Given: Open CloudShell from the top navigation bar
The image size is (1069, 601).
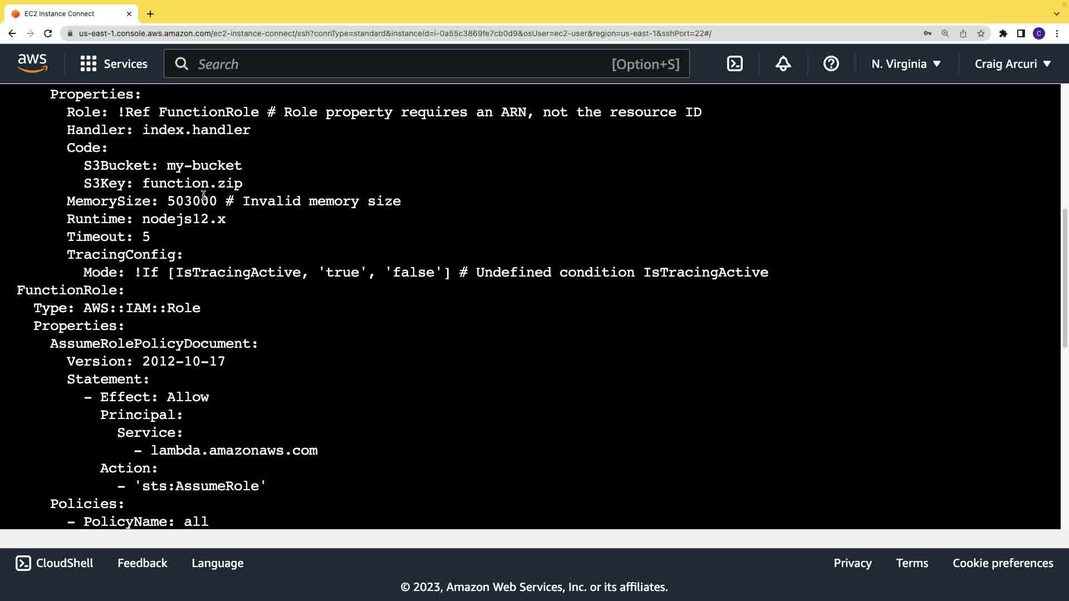Looking at the screenshot, I should coord(735,63).
